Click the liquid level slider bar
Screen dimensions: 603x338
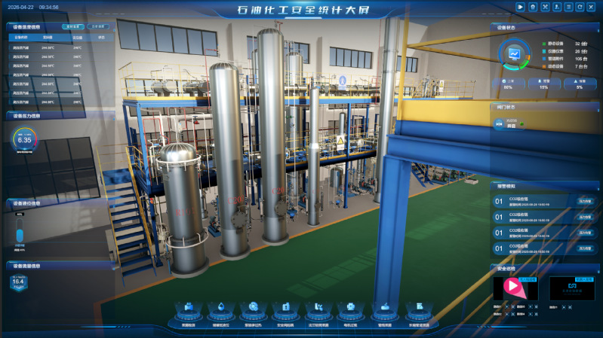point(20,230)
